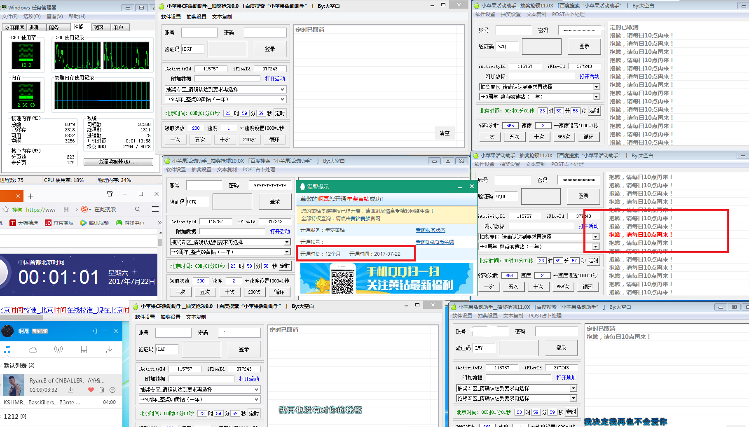Click 账号 input field in the !DGJ window

click(199, 33)
